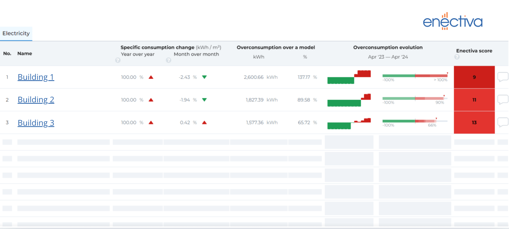Click the comment icon in Building 3 row
The height and width of the screenshot is (229, 509).
pyautogui.click(x=503, y=122)
